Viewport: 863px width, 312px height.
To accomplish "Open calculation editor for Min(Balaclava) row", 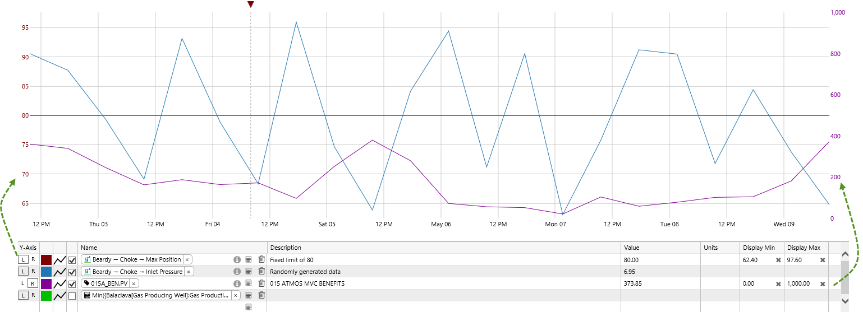I will click(249, 295).
